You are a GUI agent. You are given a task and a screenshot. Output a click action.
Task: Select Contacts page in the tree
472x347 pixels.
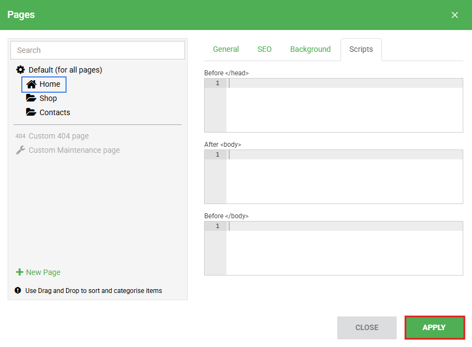click(x=55, y=112)
